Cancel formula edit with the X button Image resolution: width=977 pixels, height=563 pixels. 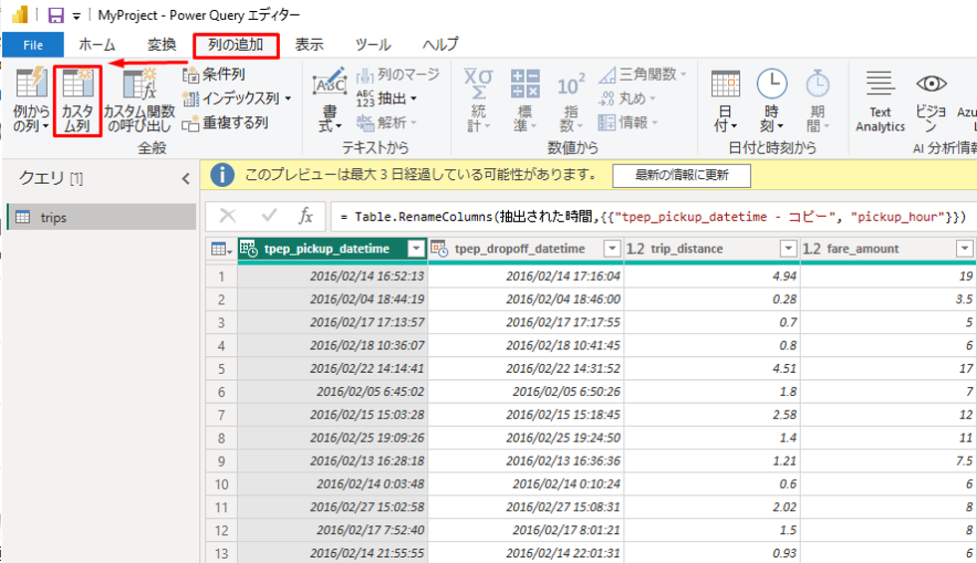point(228,217)
